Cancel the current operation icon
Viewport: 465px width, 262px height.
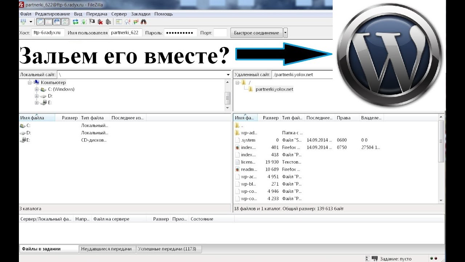pos(92,22)
